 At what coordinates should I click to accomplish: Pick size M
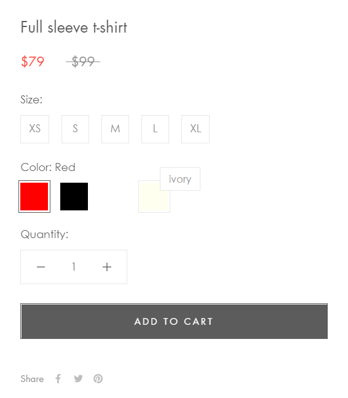(x=115, y=129)
